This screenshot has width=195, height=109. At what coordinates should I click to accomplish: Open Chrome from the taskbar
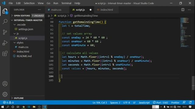tap(23, 107)
